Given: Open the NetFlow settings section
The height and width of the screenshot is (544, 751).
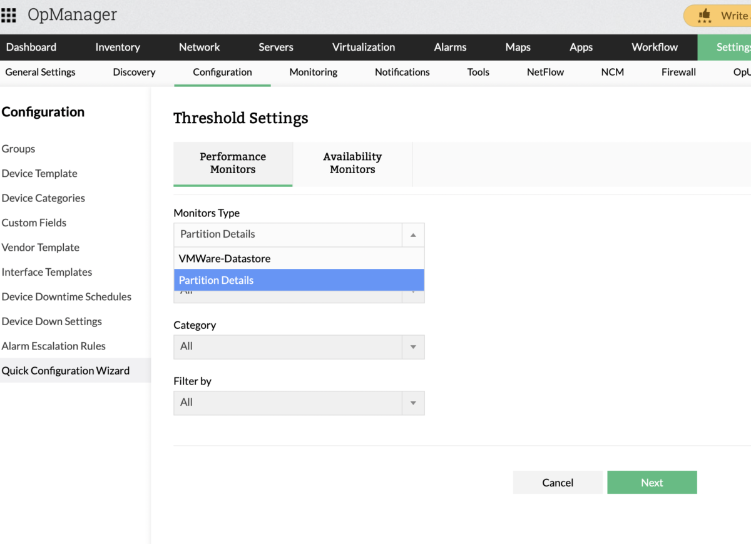Looking at the screenshot, I should [x=544, y=72].
